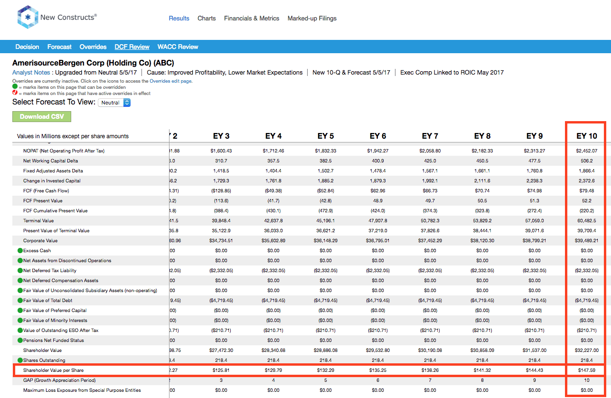
Task: Open the Charts top navigation item
Action: (x=207, y=19)
